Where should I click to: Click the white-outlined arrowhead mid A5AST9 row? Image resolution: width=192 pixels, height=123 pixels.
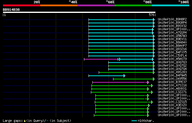[120, 59]
